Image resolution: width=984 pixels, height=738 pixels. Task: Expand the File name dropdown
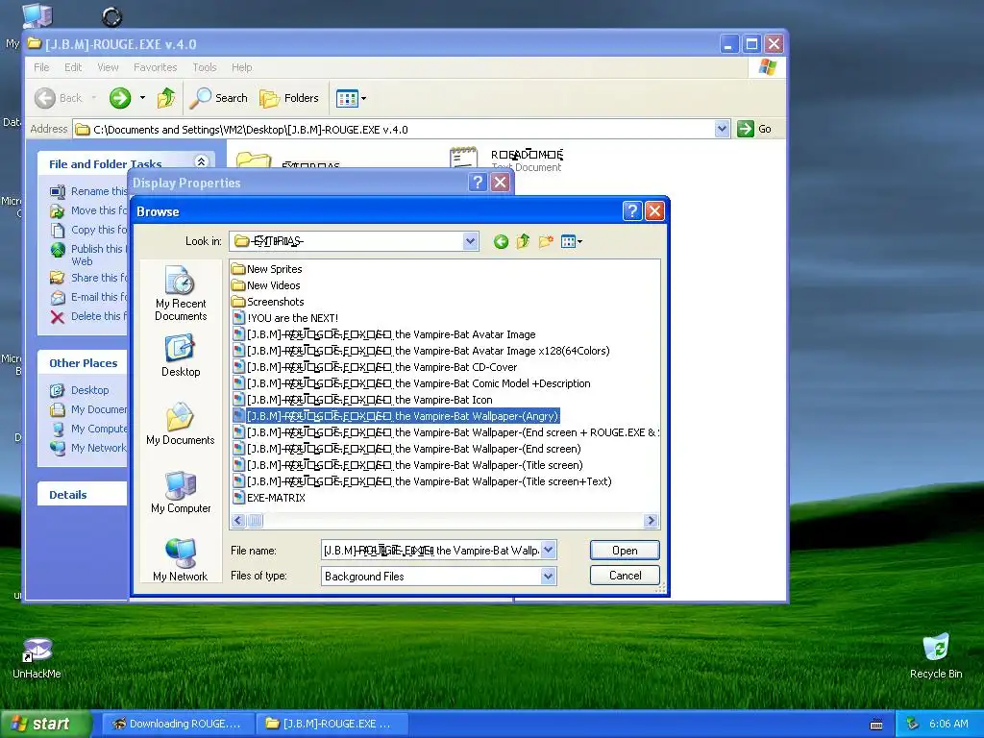coord(548,551)
